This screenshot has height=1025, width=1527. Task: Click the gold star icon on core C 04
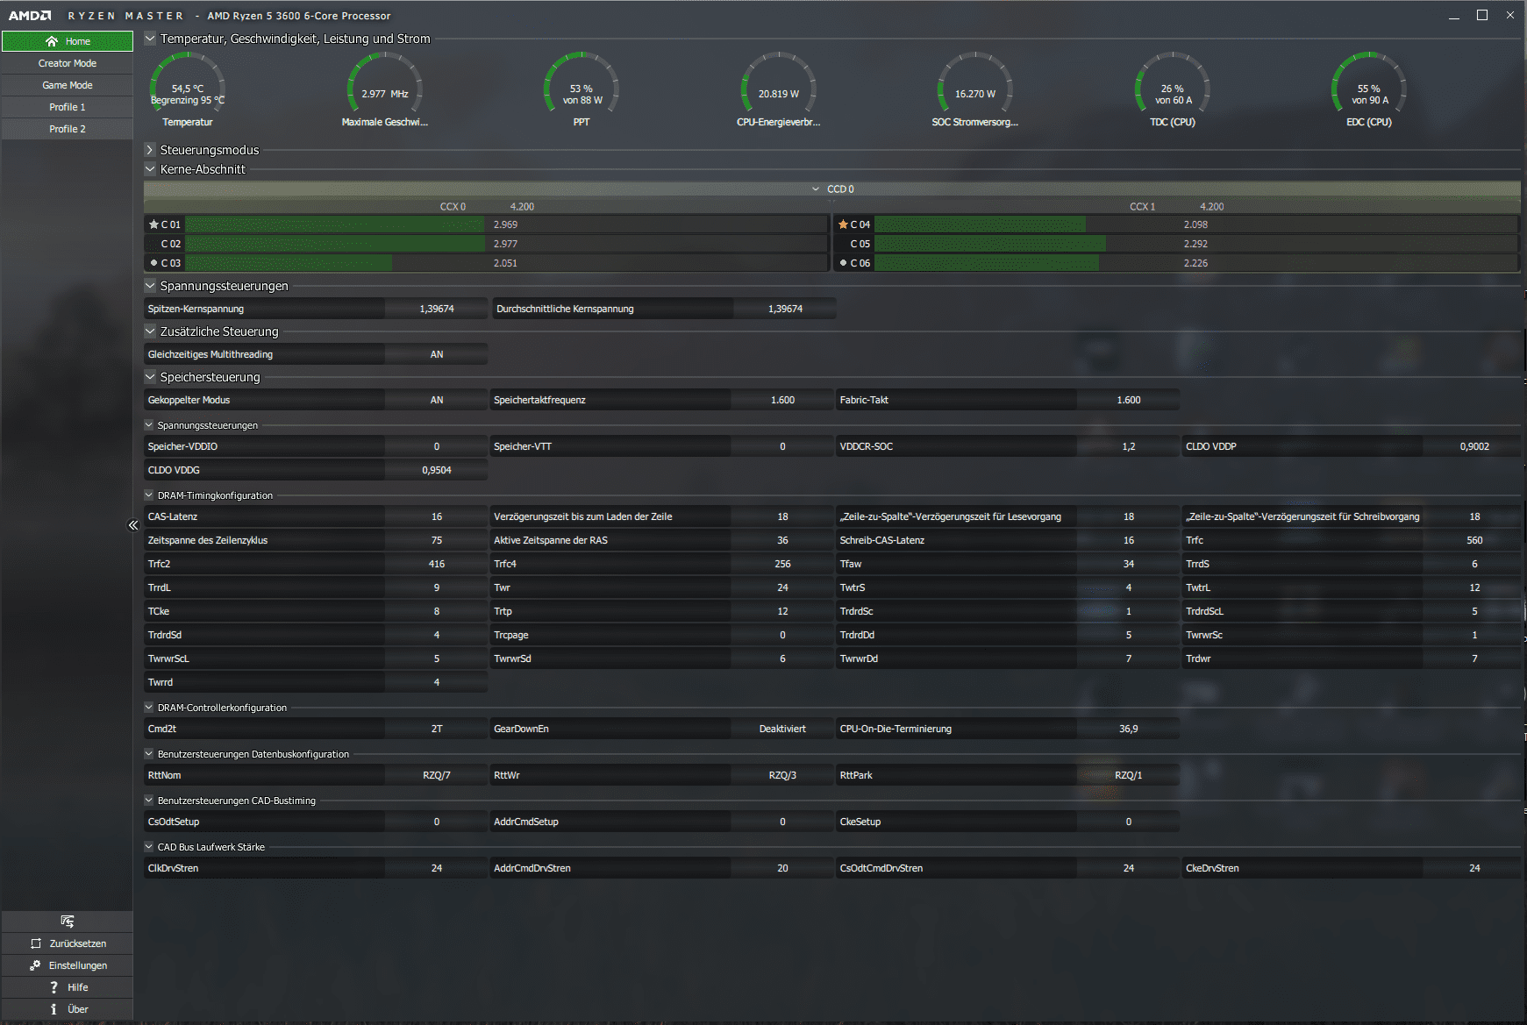point(843,224)
